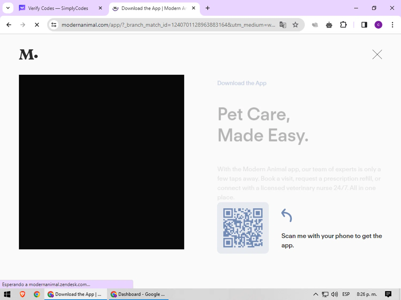Switch to Dashboard - Google taskbar window

139,294
